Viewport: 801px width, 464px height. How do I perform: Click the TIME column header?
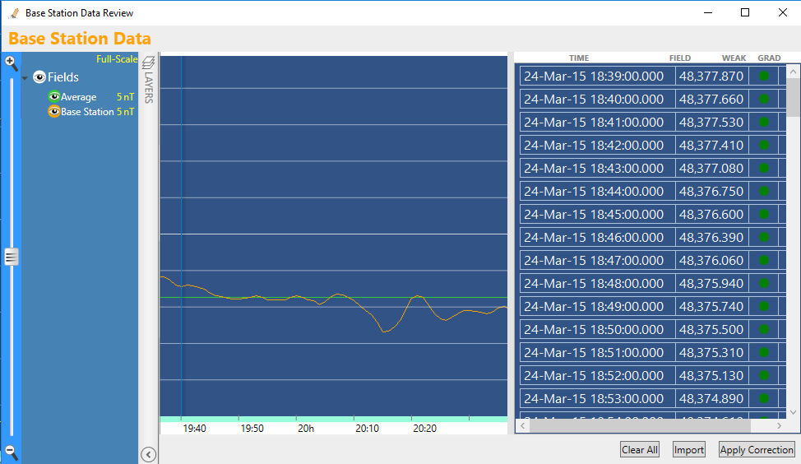579,58
